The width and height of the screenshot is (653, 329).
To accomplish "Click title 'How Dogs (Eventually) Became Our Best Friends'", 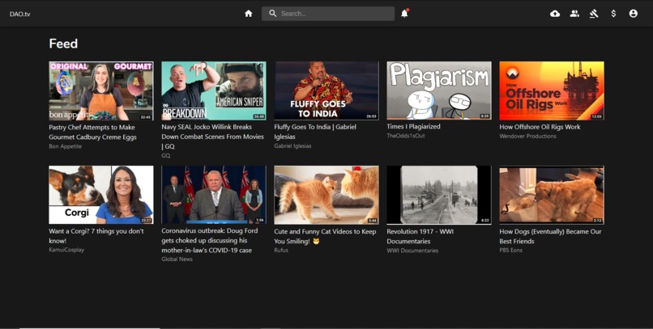I will tap(550, 236).
